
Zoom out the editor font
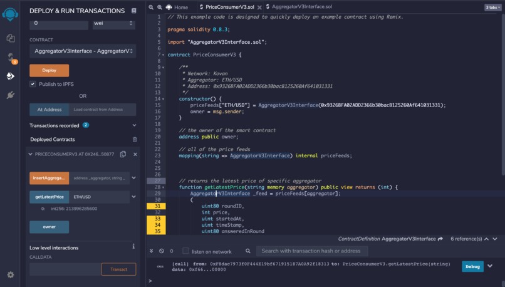pos(151,7)
